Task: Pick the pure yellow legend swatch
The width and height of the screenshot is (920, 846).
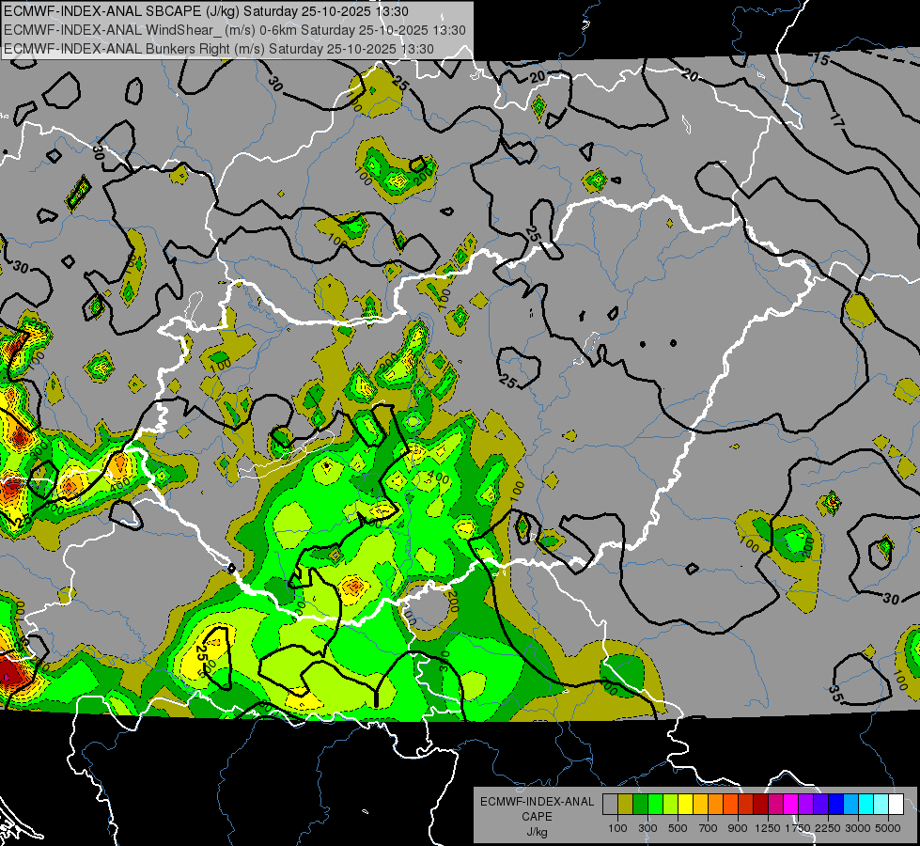Action: tap(685, 805)
